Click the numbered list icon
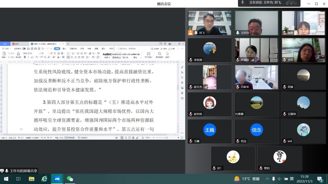 tap(73, 53)
